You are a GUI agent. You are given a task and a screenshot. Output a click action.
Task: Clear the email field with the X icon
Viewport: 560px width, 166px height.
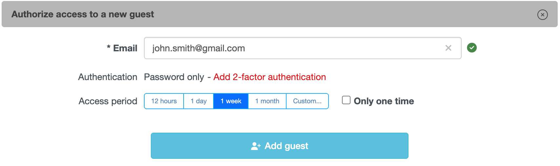448,48
